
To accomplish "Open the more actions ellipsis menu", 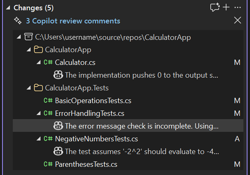I will coord(237,7).
